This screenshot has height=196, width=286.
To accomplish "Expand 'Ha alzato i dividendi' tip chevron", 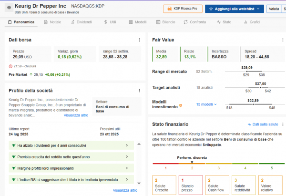I will click(127, 145).
